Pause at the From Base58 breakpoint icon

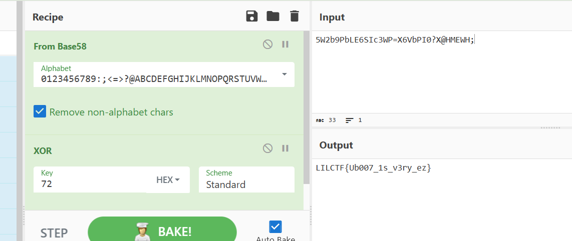point(285,44)
